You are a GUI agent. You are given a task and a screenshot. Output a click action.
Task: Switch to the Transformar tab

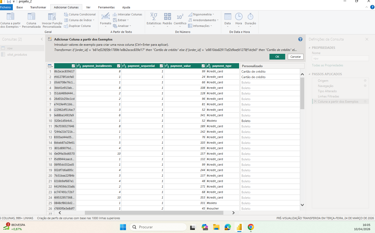coord(38,7)
